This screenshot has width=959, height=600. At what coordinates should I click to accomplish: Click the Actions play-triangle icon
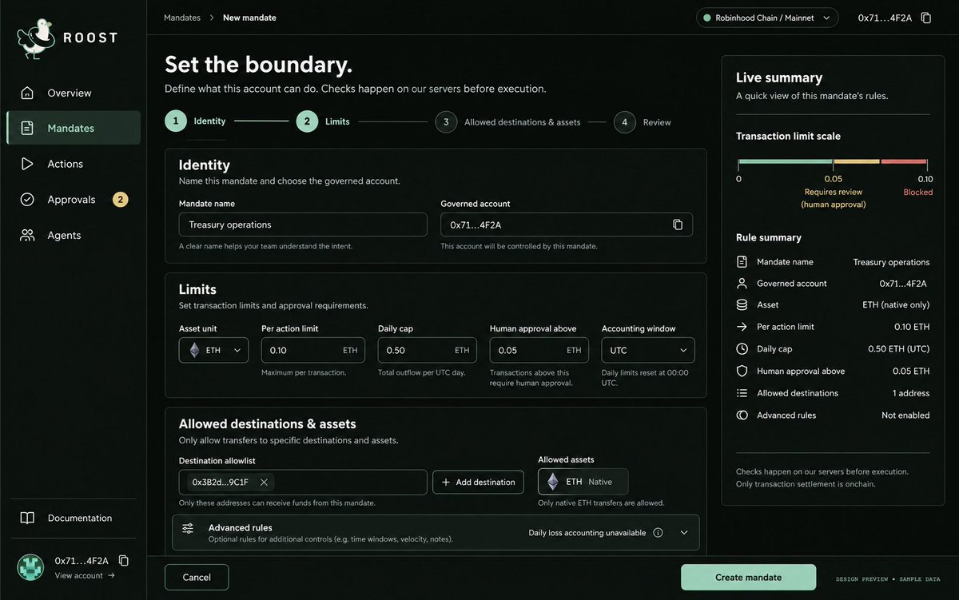(27, 164)
